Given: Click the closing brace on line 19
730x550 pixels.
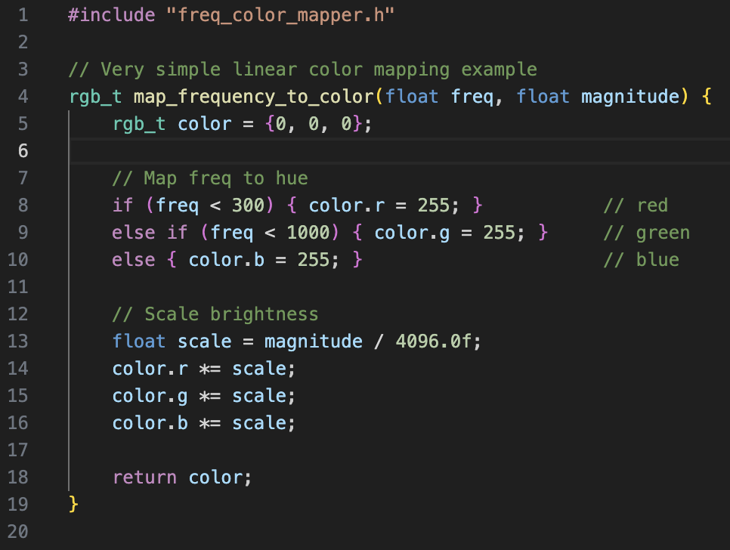Looking at the screenshot, I should point(73,504).
